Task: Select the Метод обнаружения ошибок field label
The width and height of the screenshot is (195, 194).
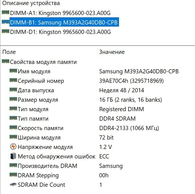Action: coord(57,156)
